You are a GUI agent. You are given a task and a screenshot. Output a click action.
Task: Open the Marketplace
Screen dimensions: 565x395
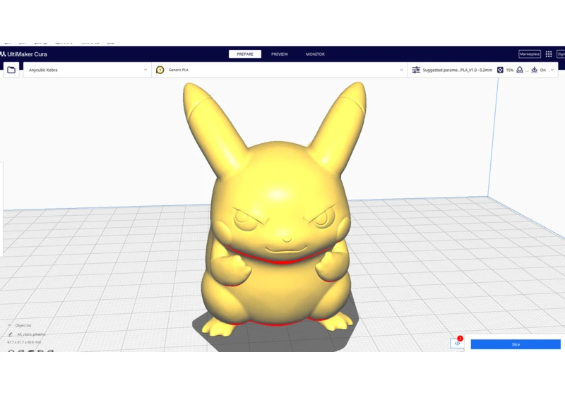click(530, 54)
